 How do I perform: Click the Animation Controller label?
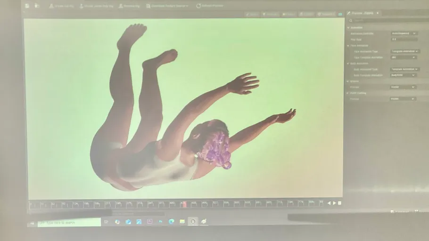point(362,33)
